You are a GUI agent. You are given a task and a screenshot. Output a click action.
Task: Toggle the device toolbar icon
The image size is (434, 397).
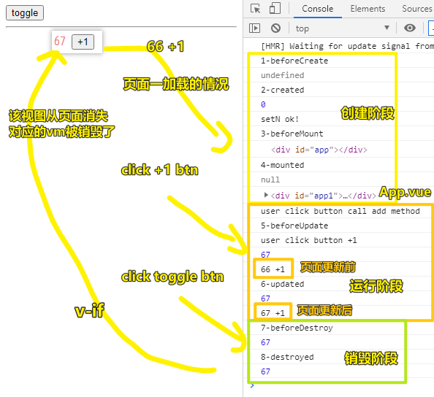pyautogui.click(x=275, y=8)
